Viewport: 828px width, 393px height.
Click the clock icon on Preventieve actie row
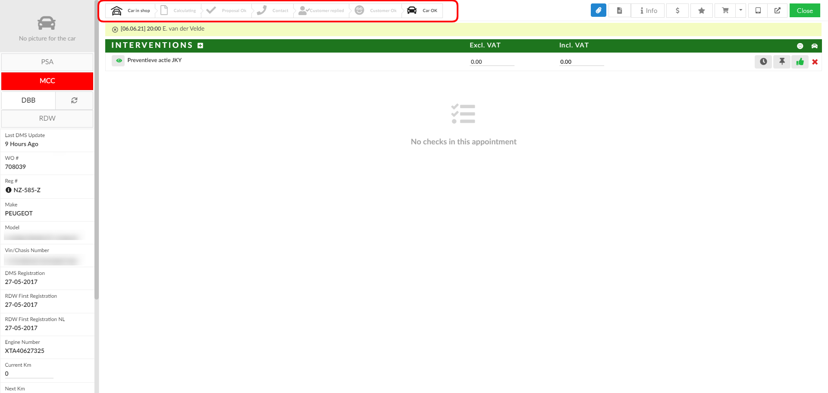pyautogui.click(x=763, y=62)
